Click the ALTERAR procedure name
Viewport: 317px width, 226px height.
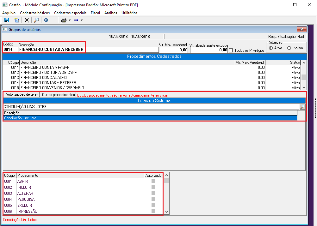(25, 193)
